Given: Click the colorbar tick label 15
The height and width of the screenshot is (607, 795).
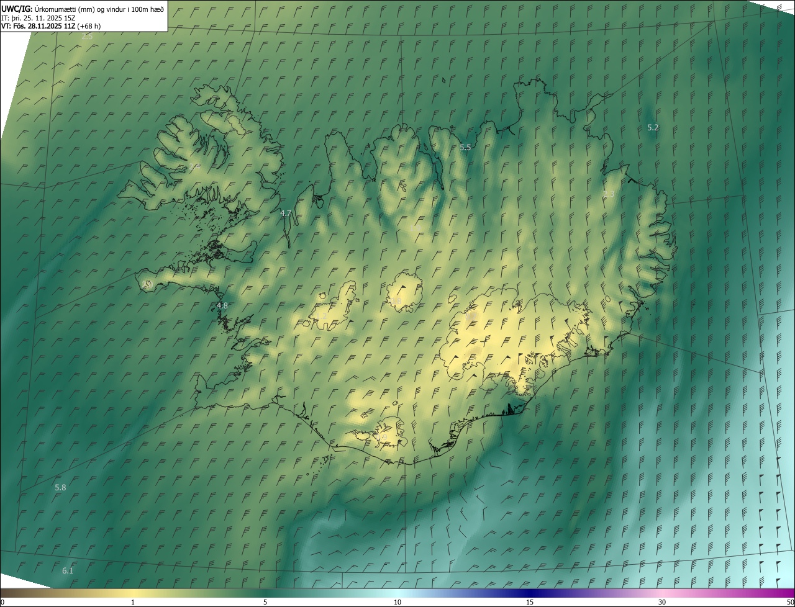Looking at the screenshot, I should 530,602.
